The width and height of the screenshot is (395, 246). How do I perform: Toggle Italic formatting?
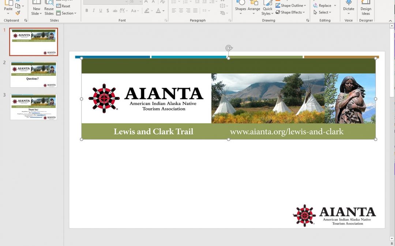pyautogui.click(x=94, y=11)
